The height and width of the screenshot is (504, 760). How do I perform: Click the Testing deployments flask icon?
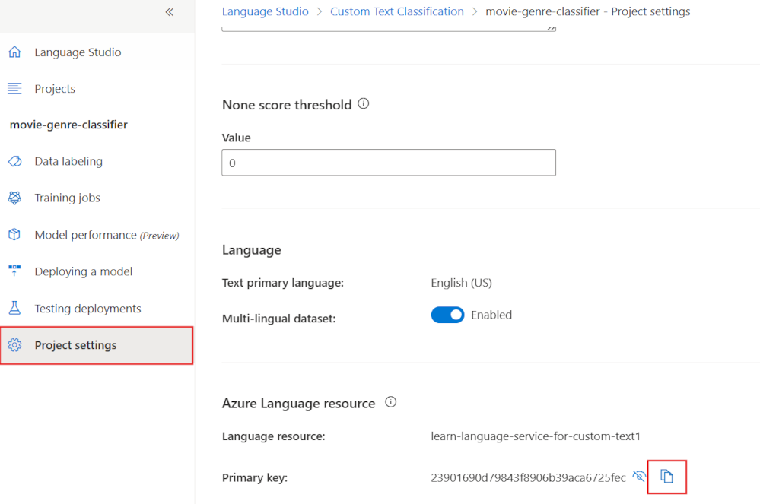click(14, 308)
